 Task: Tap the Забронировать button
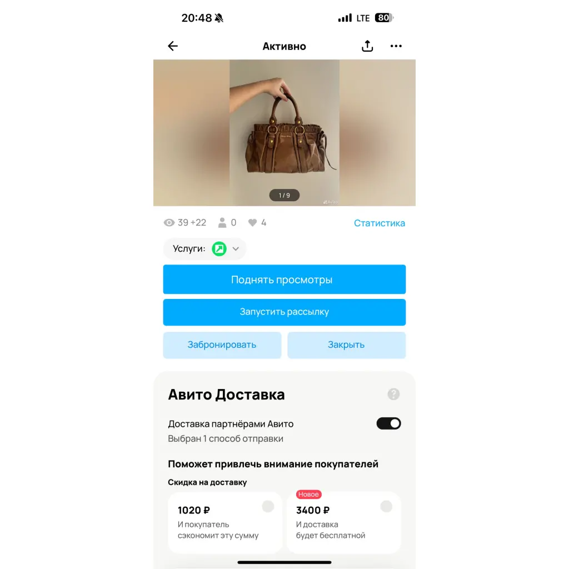click(x=222, y=345)
